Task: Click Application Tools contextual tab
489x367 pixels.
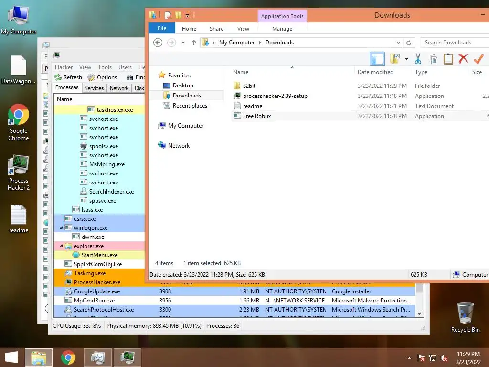Action: click(x=282, y=16)
